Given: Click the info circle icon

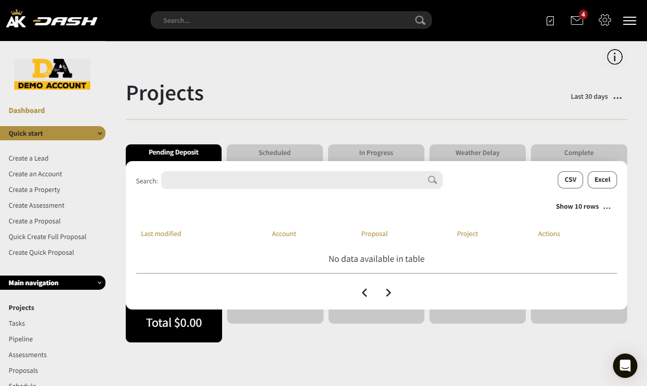Looking at the screenshot, I should [x=615, y=57].
